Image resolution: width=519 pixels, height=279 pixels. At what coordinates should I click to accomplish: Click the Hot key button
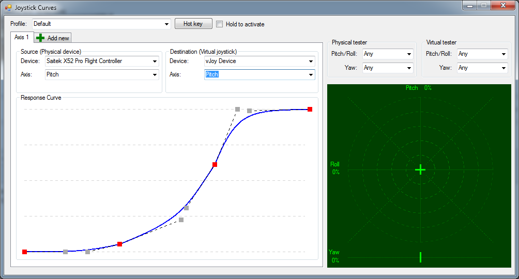193,23
